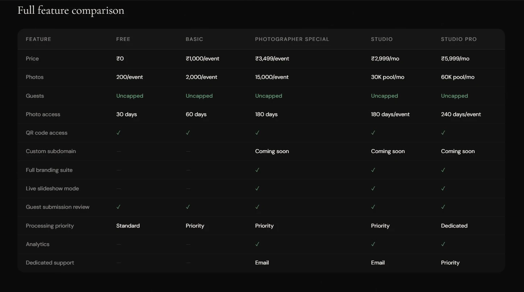Click the 30K pool/mo cell
524x292 pixels.
coord(388,77)
